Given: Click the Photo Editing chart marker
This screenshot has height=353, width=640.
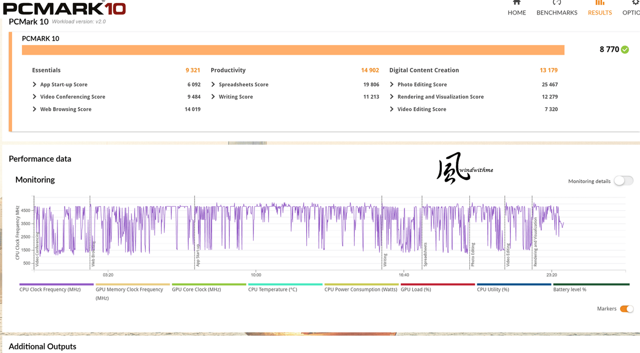Looking at the screenshot, I should [x=473, y=255].
